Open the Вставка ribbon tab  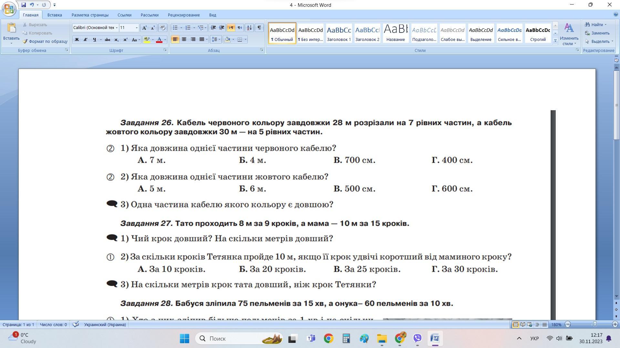coord(55,15)
